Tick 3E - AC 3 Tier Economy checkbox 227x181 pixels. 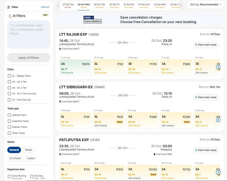(9, 94)
